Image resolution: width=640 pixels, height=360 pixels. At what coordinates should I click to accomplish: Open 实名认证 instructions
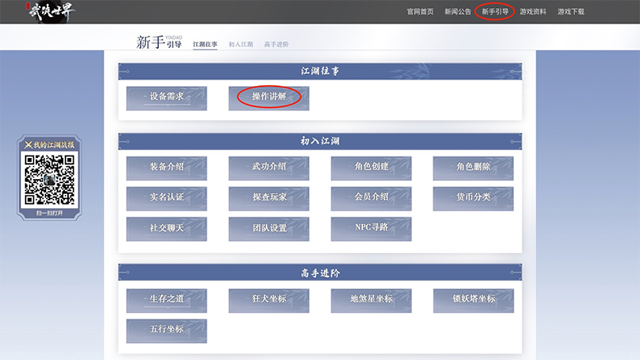[167, 198]
